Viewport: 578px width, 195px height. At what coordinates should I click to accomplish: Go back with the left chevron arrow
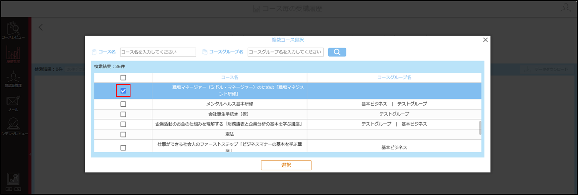point(41,28)
